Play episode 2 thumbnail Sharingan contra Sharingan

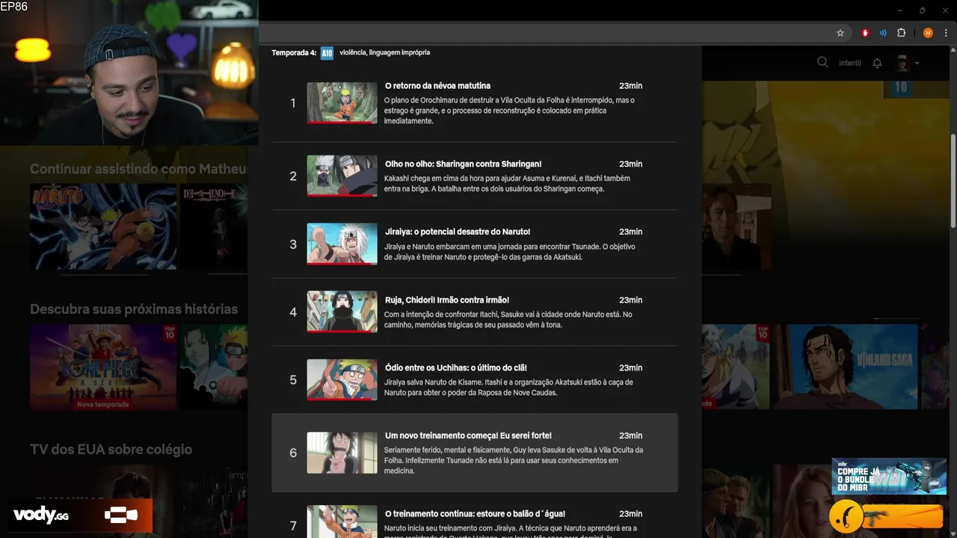click(x=342, y=176)
